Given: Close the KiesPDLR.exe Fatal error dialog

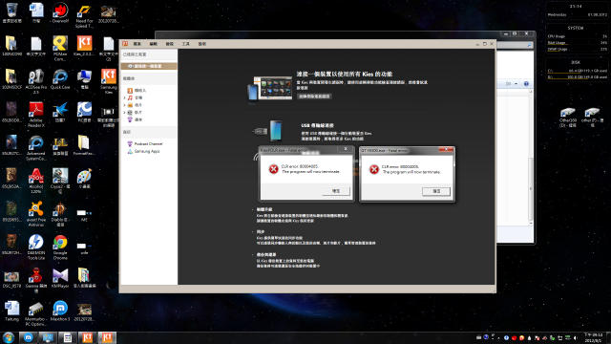Looking at the screenshot, I should [346, 149].
